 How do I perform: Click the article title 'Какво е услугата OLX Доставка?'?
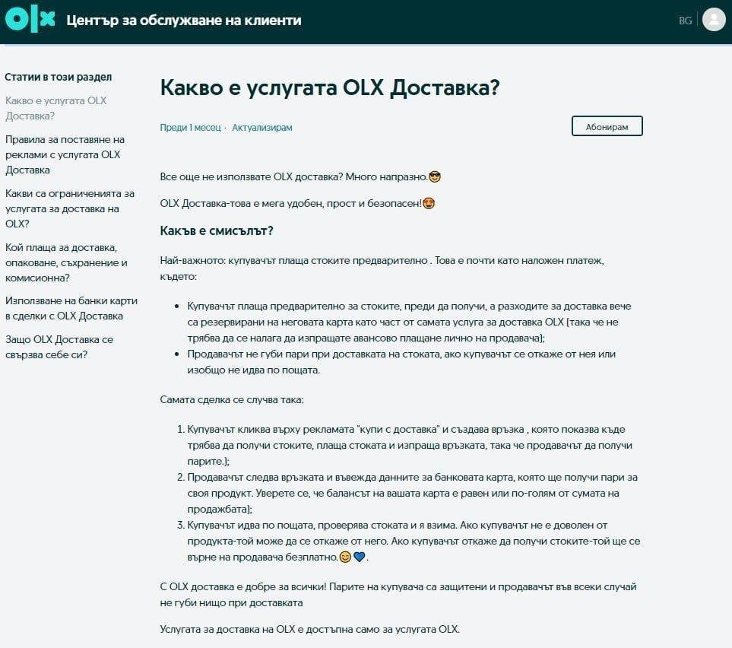(x=330, y=87)
